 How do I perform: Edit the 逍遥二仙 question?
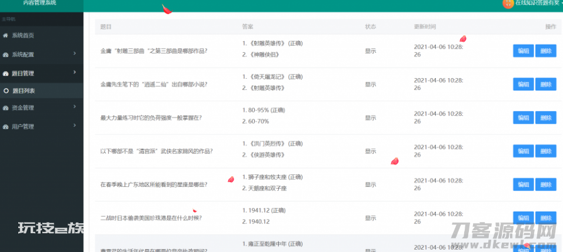coord(524,84)
